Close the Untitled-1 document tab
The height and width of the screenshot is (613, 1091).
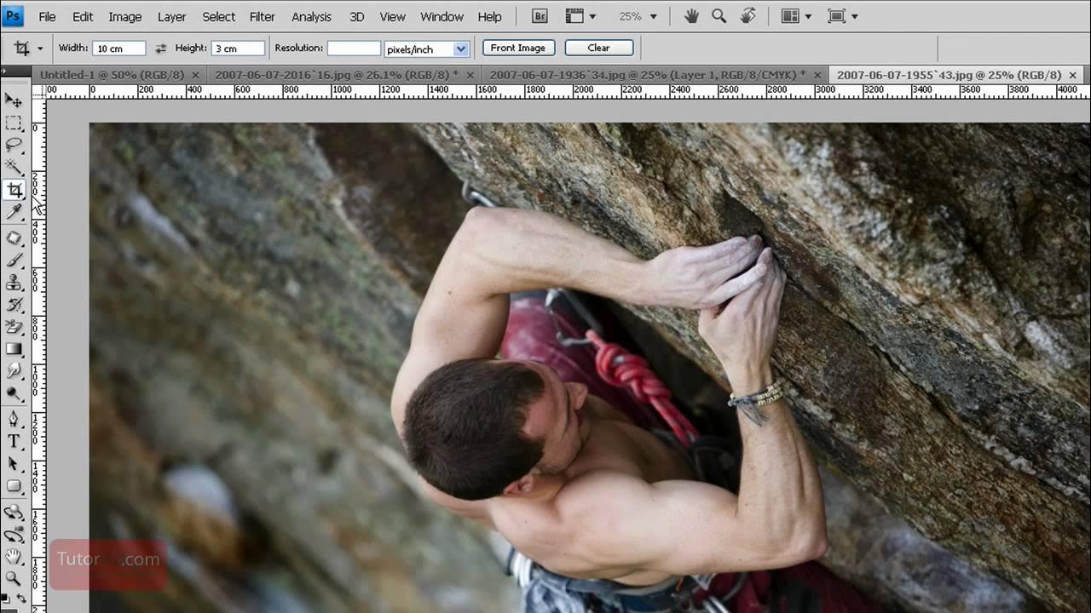click(196, 75)
